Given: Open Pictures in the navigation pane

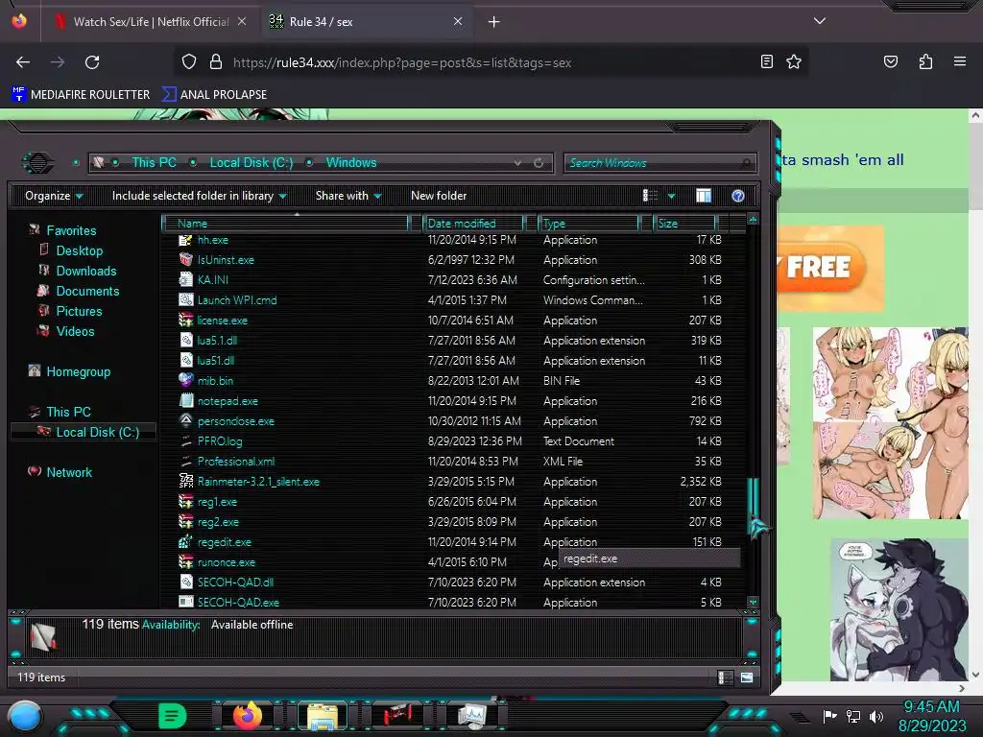Looking at the screenshot, I should [79, 311].
